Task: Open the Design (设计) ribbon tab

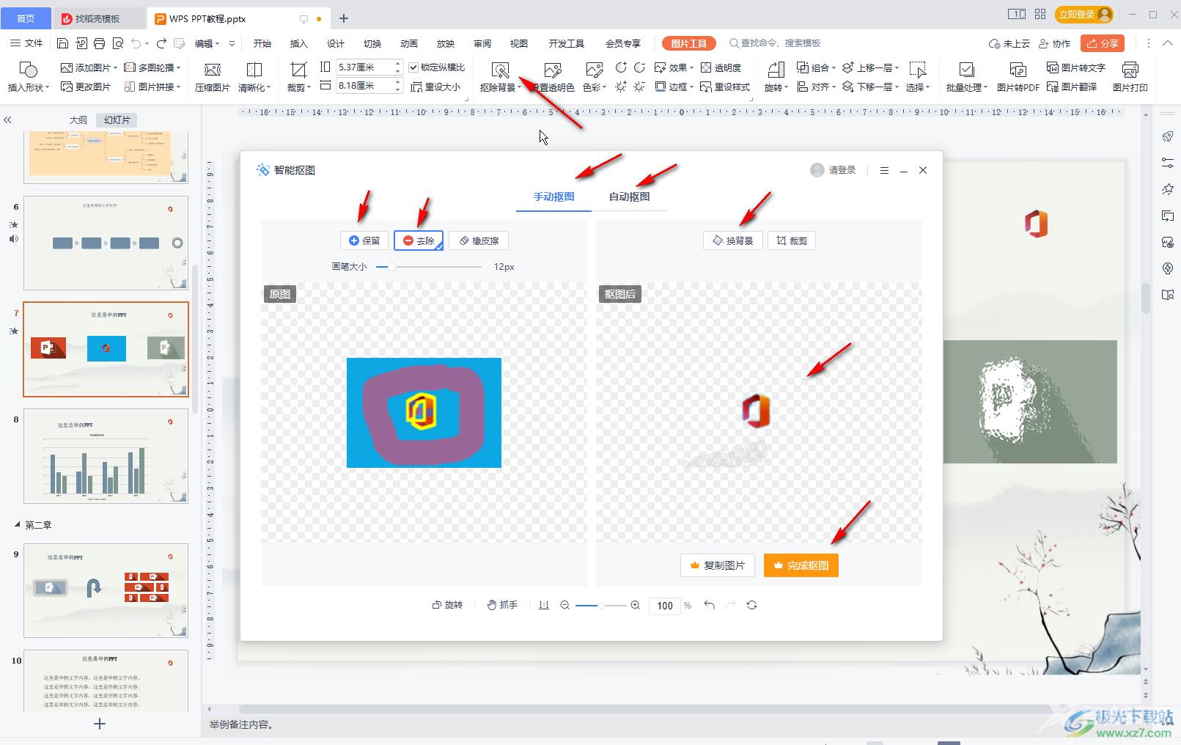Action: pos(335,43)
